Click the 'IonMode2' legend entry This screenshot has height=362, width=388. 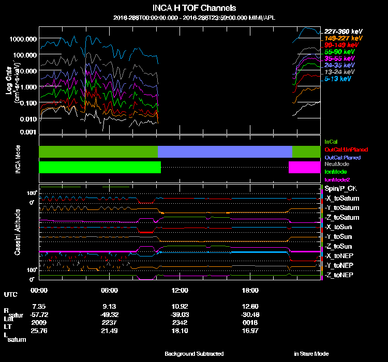(x=337, y=179)
